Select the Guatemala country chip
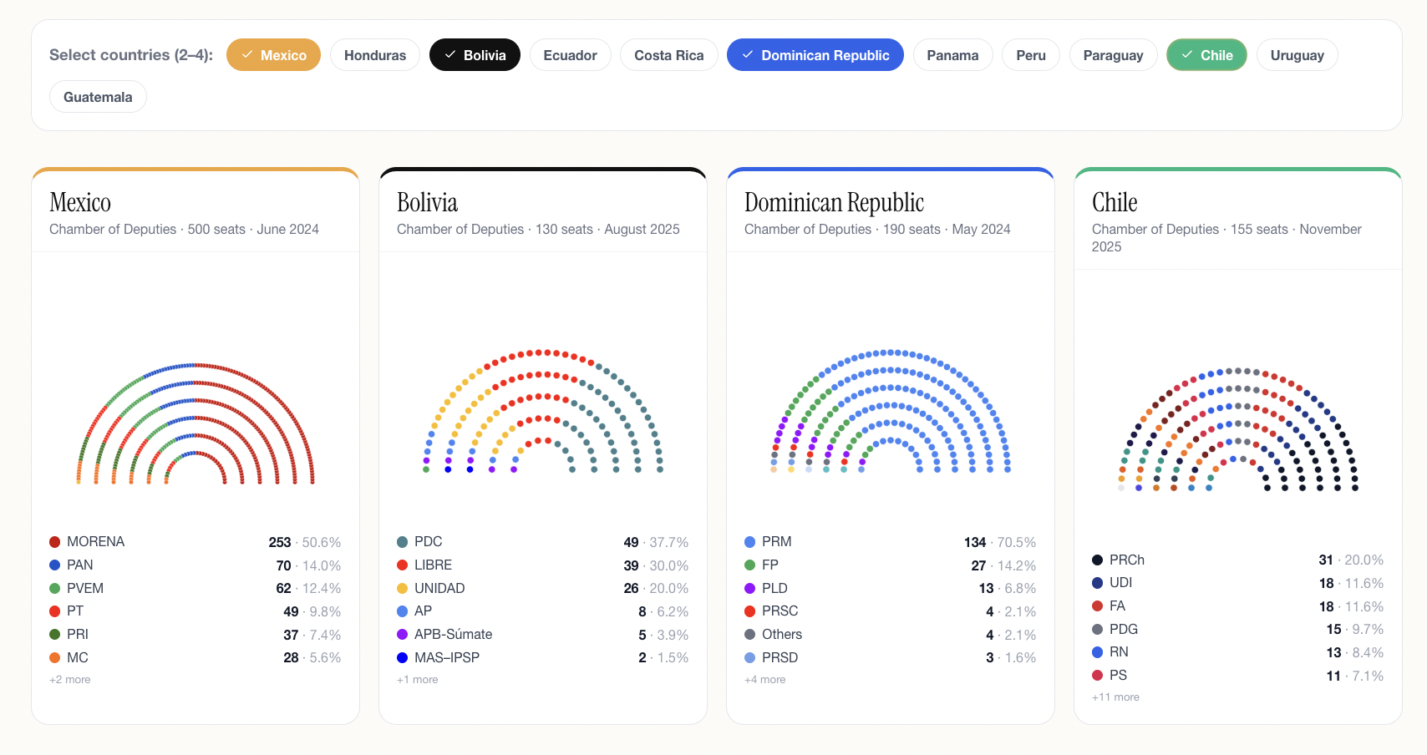1427x755 pixels. click(98, 97)
